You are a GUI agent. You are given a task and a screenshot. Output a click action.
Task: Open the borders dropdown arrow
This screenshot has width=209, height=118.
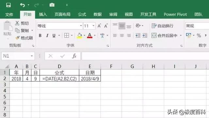click(72, 35)
